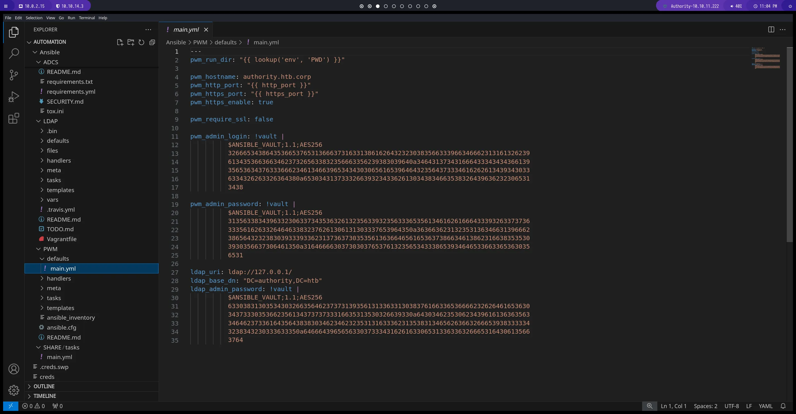Screen dimensions: 796x414
Task: Click the zoom icon in status bar
Action: [650, 406]
